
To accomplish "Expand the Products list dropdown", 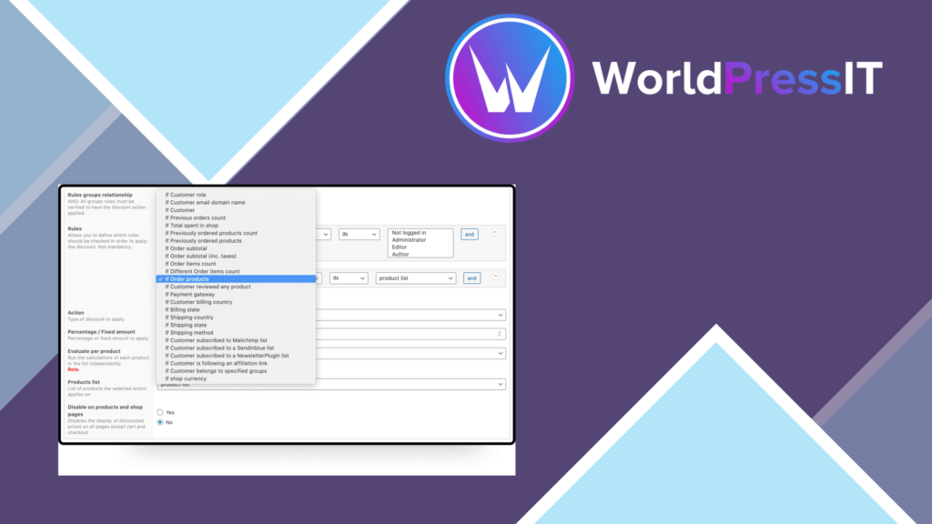I will [331, 385].
